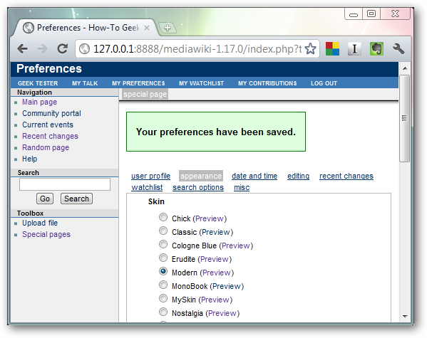Select the MonoBook skin option
The image size is (427, 338).
point(163,285)
